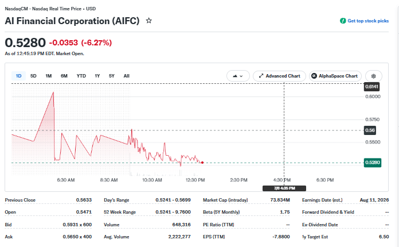Image resolution: width=399 pixels, height=247 pixels.
Task: Click PE Ratio (TTM) label
Action: pos(218,225)
